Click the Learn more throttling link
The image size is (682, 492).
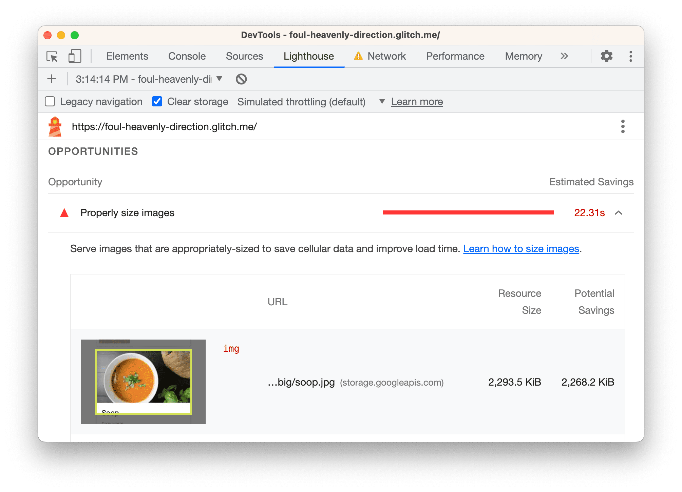(417, 102)
